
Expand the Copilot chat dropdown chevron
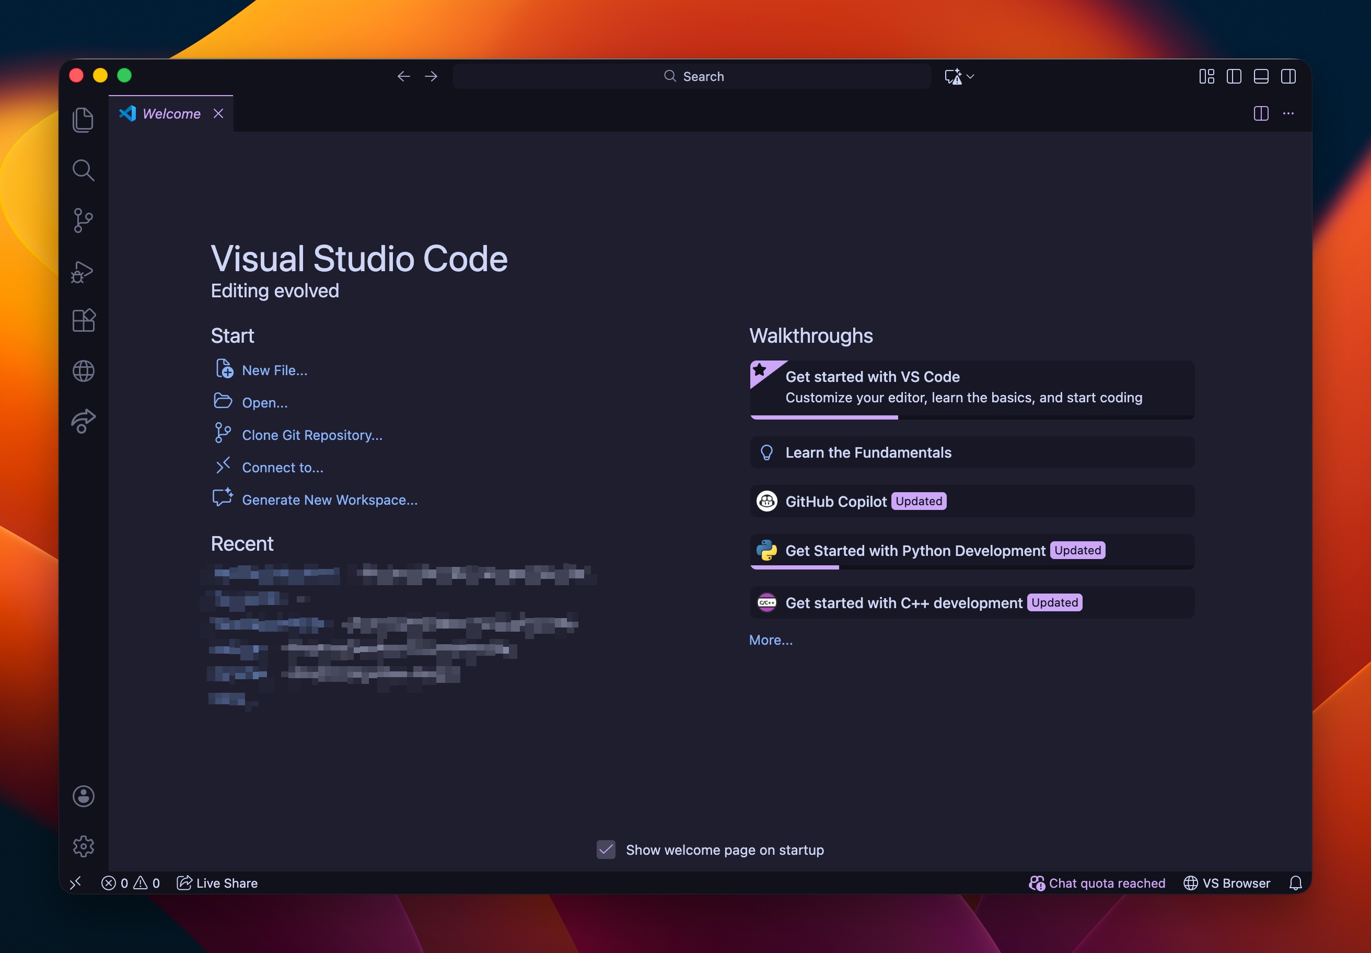[970, 76]
